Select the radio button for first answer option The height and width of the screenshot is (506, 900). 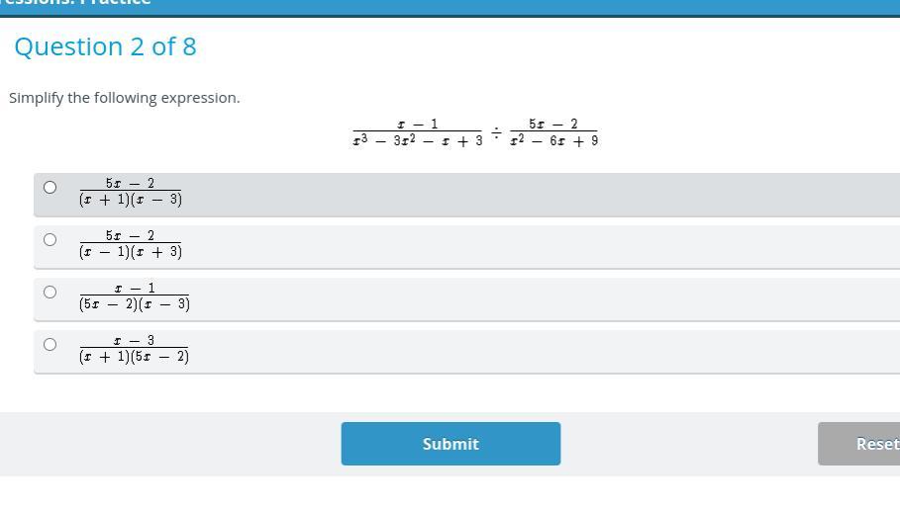click(x=50, y=187)
